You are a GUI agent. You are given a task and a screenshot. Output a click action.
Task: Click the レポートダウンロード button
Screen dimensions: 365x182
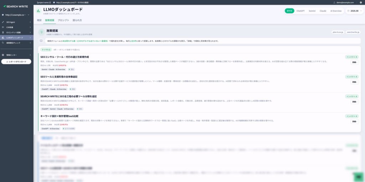click(16, 62)
